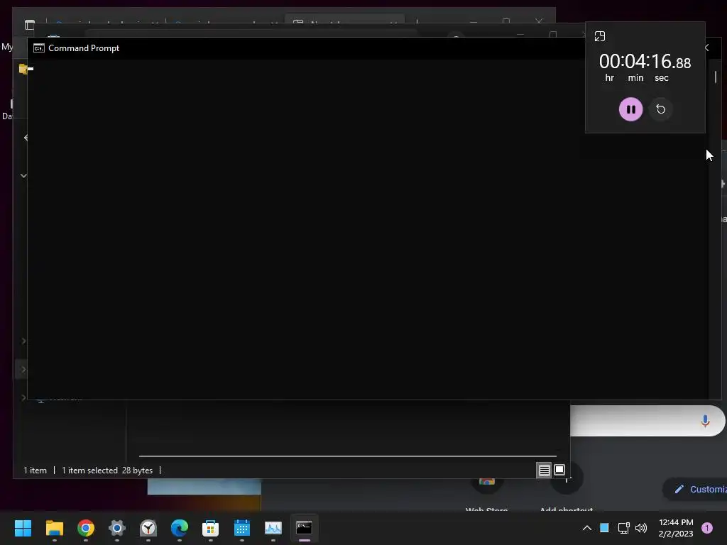Image resolution: width=727 pixels, height=545 pixels.
Task: Switch to Google Chrome on the taskbar
Action: point(86,528)
